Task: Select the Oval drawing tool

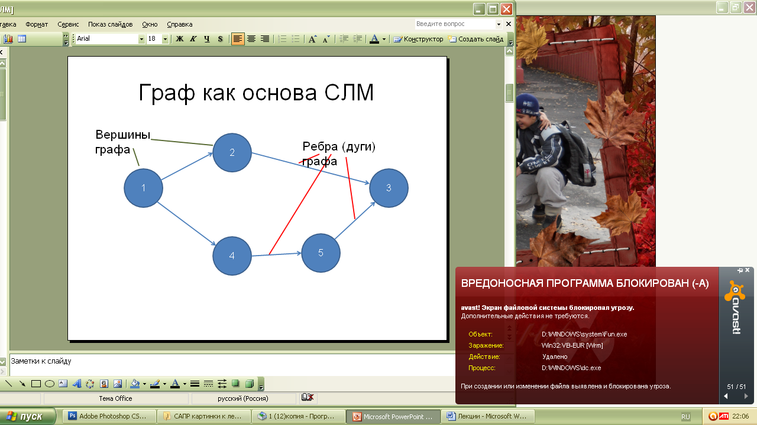Action: click(x=50, y=384)
